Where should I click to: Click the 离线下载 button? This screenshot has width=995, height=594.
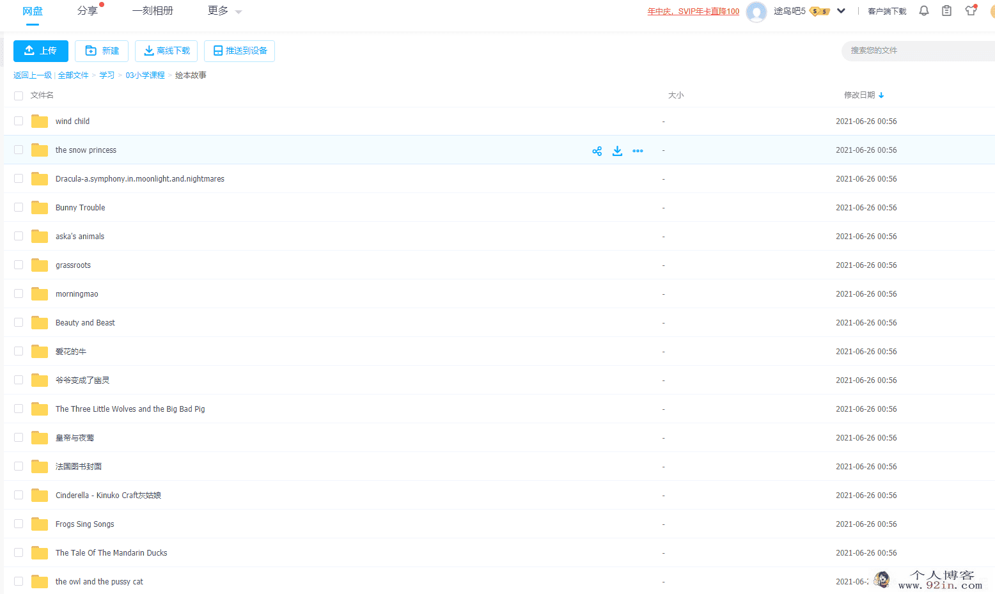coord(166,51)
